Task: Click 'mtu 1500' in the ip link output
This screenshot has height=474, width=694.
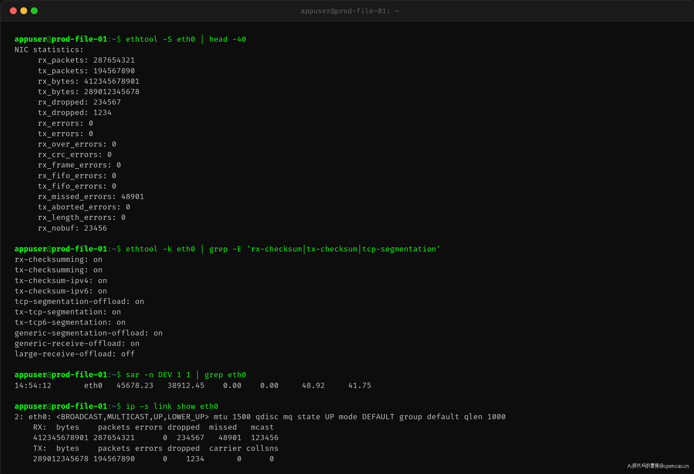Action: tap(232, 417)
